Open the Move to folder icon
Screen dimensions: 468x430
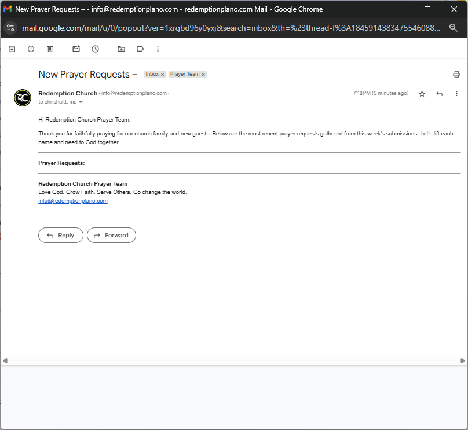pos(121,49)
